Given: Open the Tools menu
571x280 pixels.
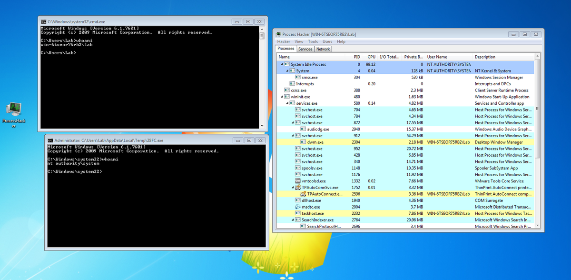Looking at the screenshot, I should point(313,42).
